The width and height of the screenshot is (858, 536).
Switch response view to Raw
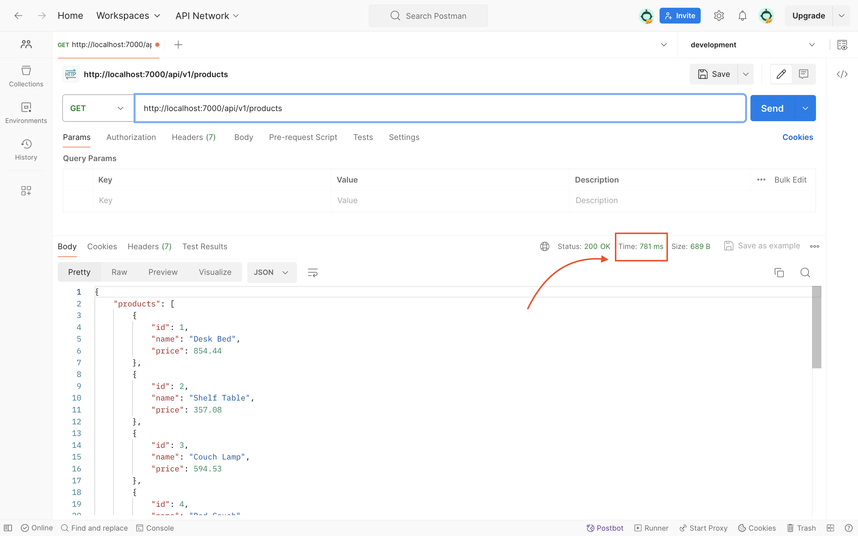pos(119,272)
